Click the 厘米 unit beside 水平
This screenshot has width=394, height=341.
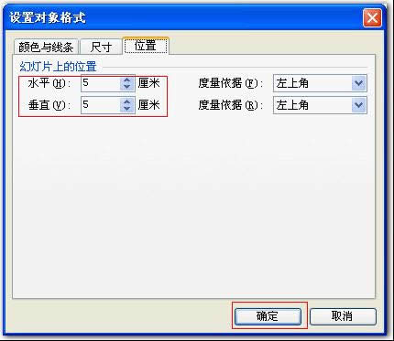click(x=148, y=83)
